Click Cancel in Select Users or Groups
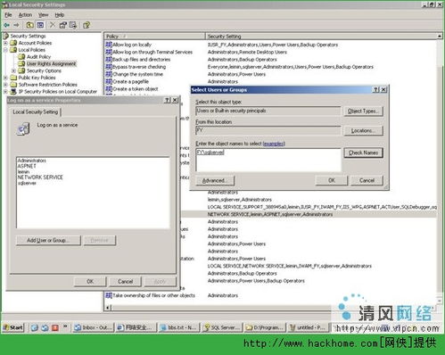This screenshot has height=355, width=445. (x=367, y=180)
